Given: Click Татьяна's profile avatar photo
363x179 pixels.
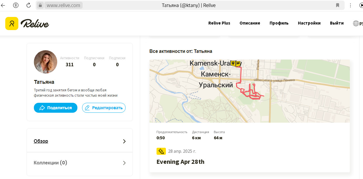Looking at the screenshot, I should tap(46, 62).
